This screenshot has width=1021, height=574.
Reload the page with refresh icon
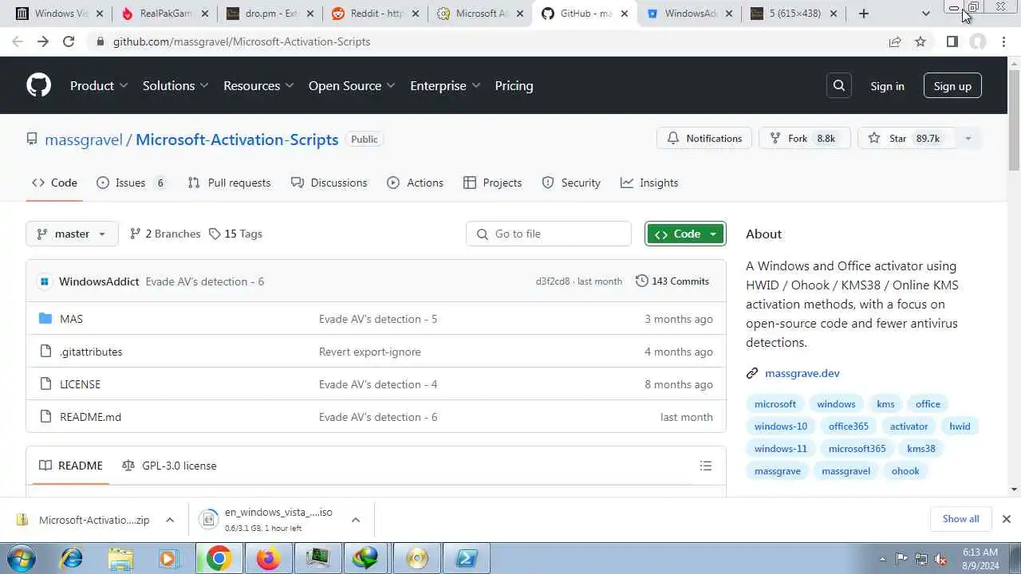click(69, 41)
